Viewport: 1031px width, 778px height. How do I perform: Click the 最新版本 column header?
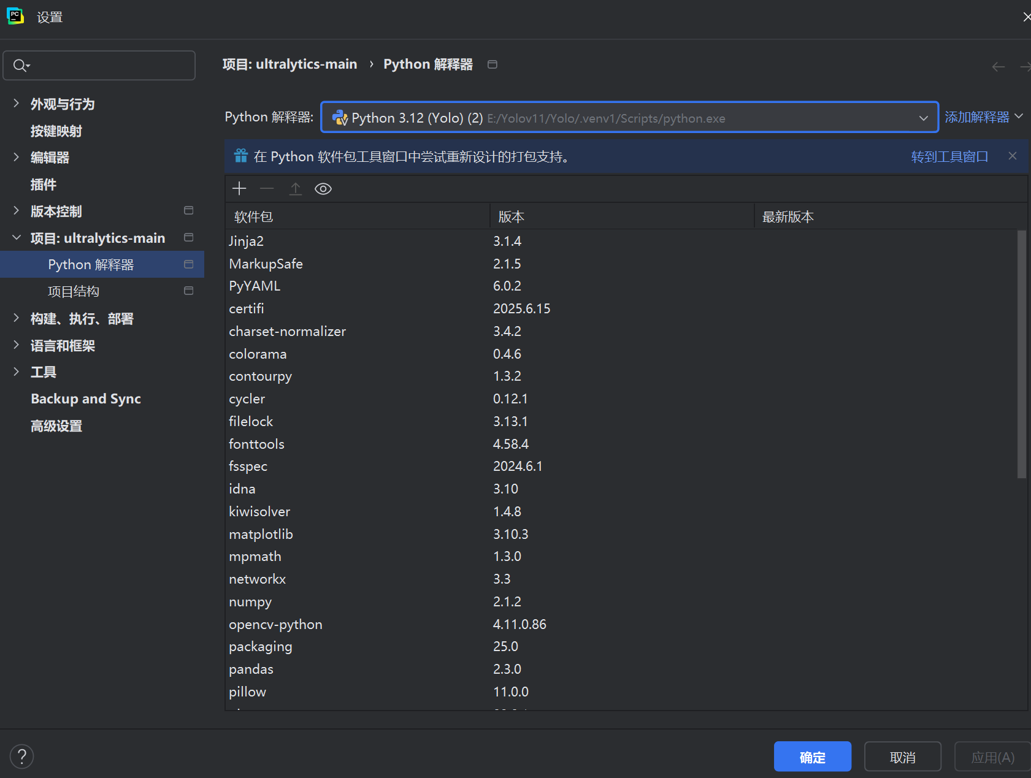[891, 216]
